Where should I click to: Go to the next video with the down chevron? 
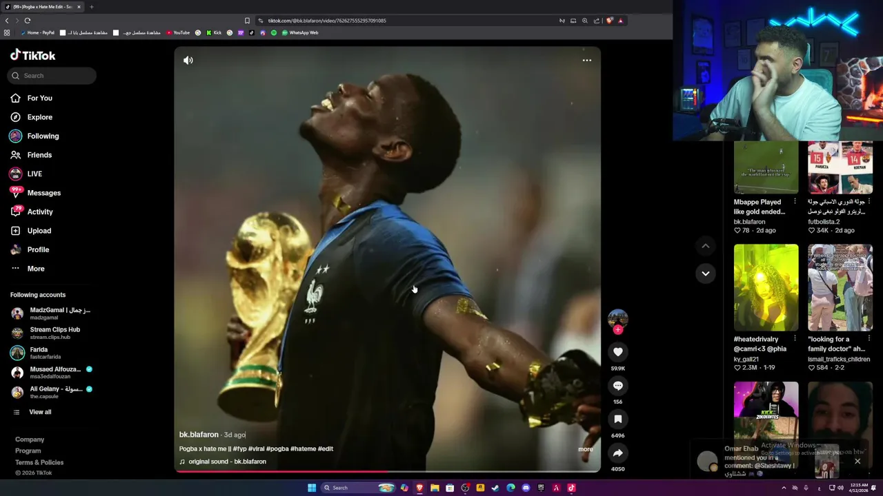click(705, 273)
